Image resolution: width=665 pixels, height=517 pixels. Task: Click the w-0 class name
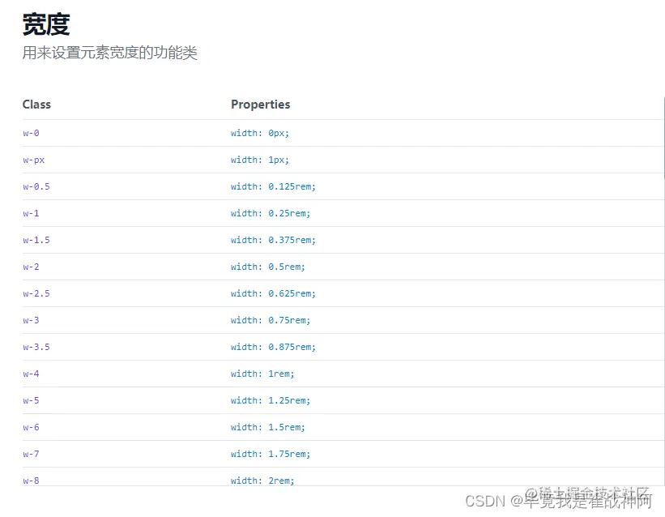pos(31,133)
